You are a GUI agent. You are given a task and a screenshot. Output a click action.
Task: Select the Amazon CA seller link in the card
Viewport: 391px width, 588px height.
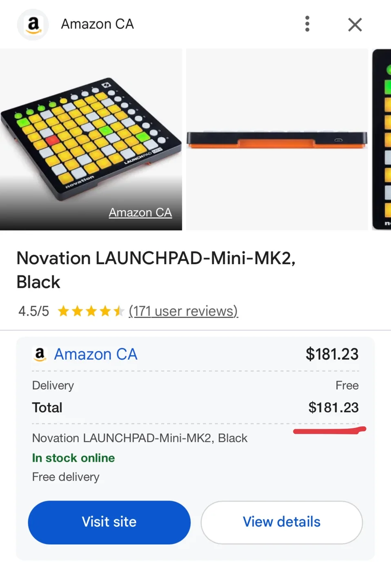(96, 354)
